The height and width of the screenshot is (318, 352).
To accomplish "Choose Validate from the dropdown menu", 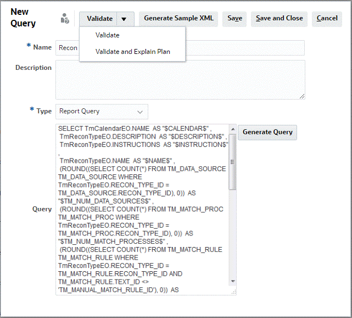I will (x=107, y=35).
